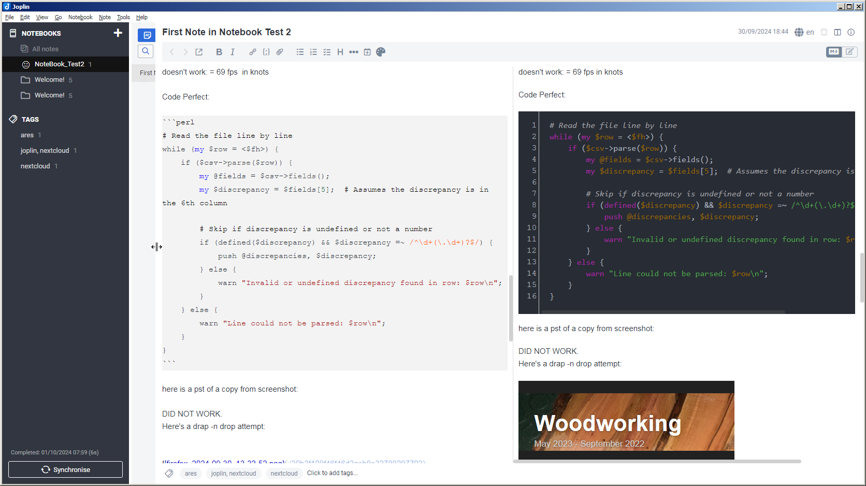Click the note date 30/09/2024 18:44
This screenshot has height=486, width=866.
763,32
